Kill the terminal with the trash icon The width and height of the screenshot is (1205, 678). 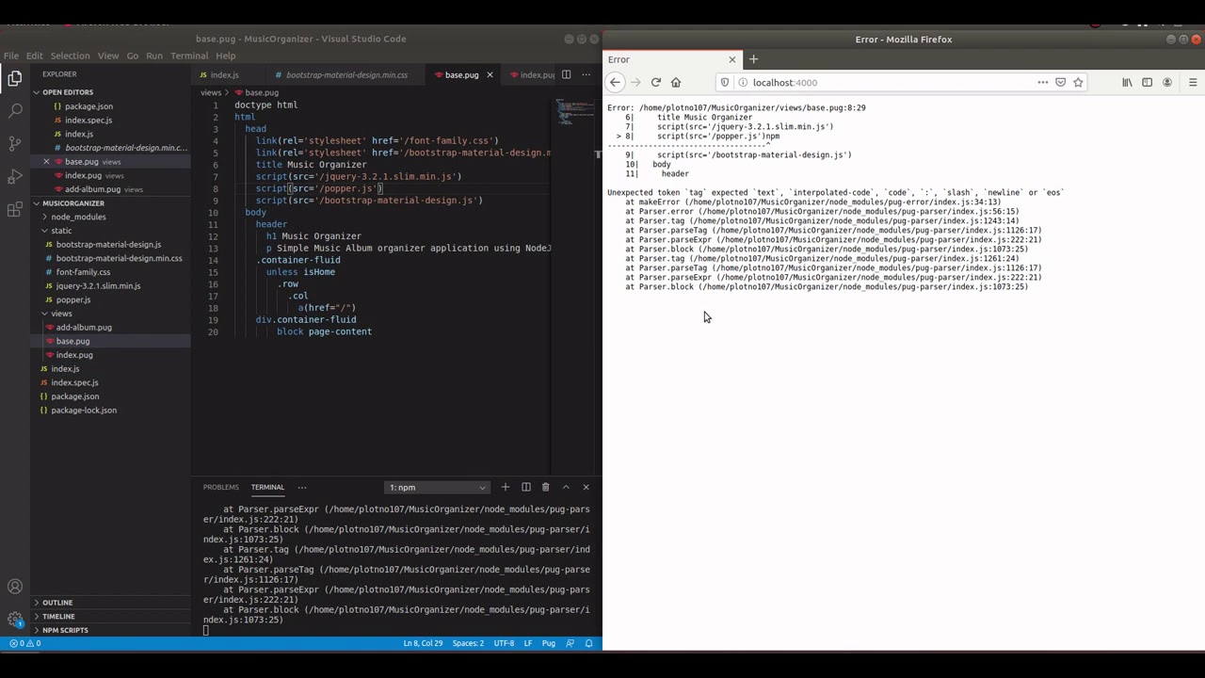[x=545, y=487]
